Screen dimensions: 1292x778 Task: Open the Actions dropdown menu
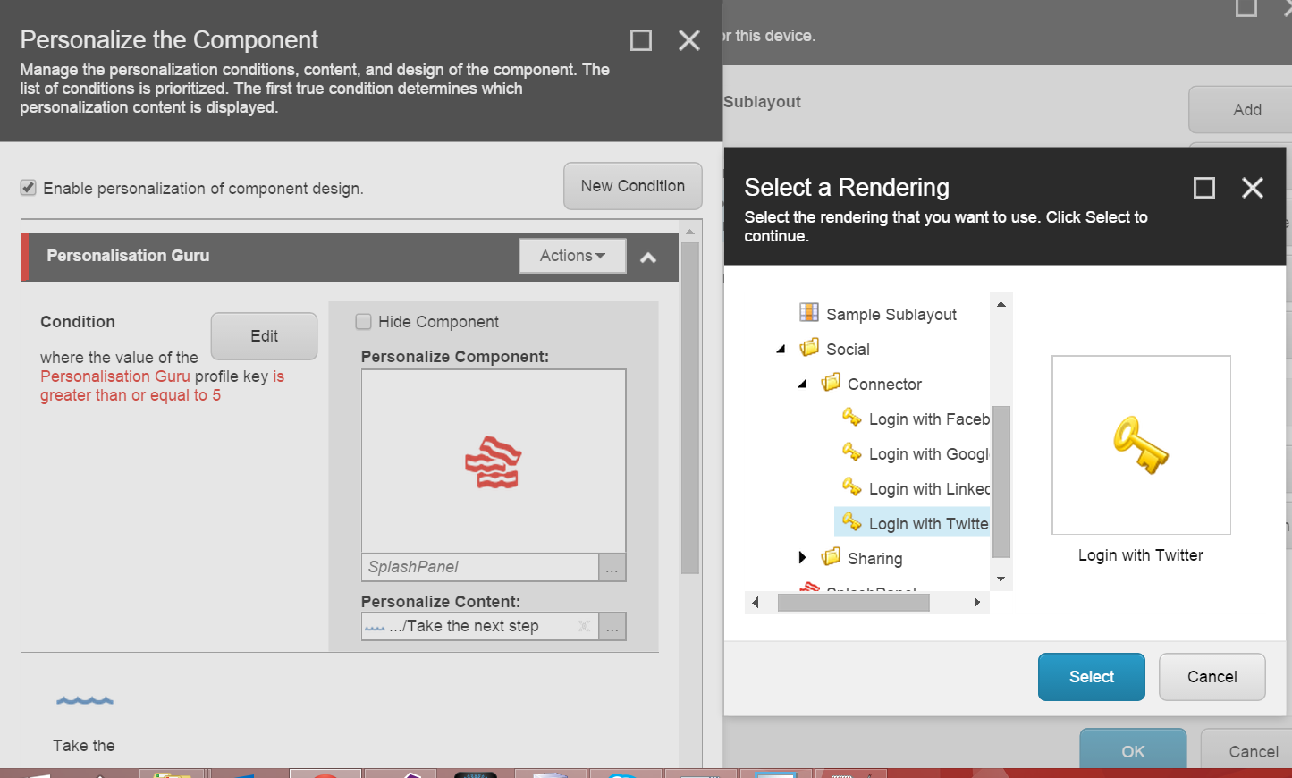click(x=572, y=256)
